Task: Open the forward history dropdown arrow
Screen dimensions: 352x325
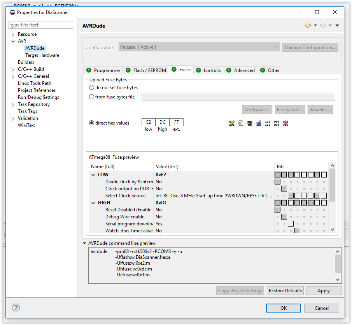Action: (330, 25)
